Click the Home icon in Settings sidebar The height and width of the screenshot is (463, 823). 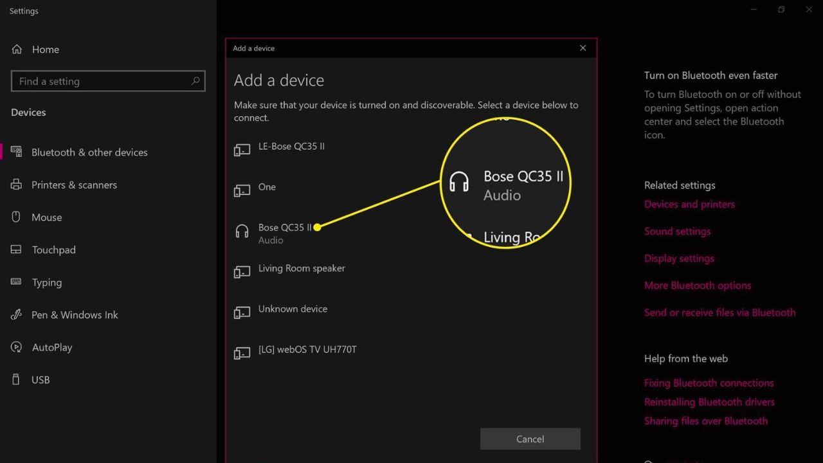click(x=17, y=49)
